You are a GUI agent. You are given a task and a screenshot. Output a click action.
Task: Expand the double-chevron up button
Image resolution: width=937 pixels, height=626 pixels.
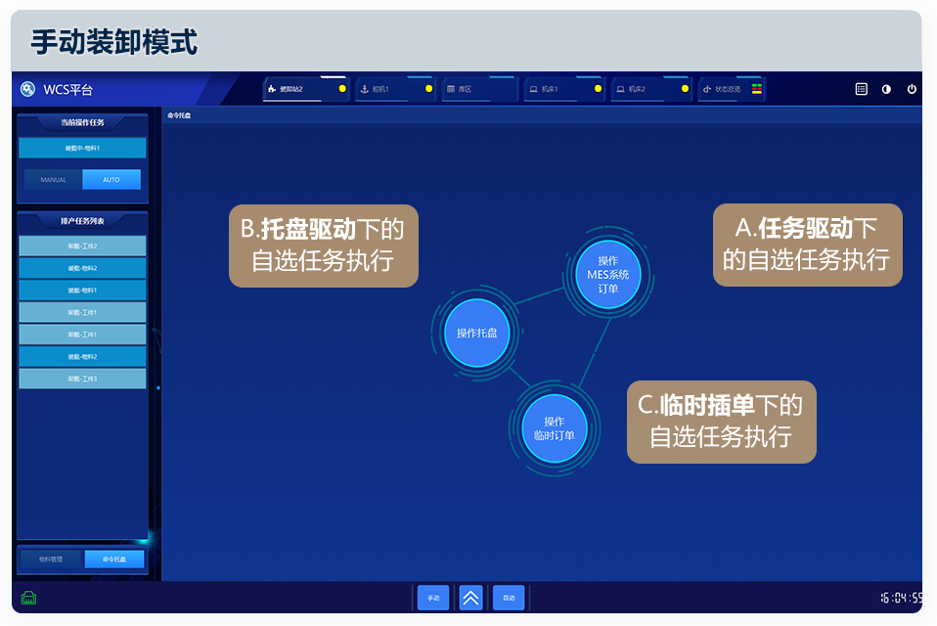pyautogui.click(x=470, y=598)
